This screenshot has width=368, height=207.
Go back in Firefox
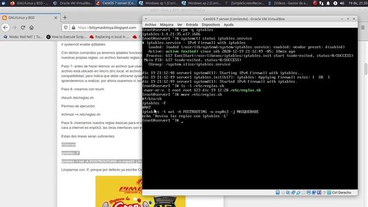coord(5,28)
